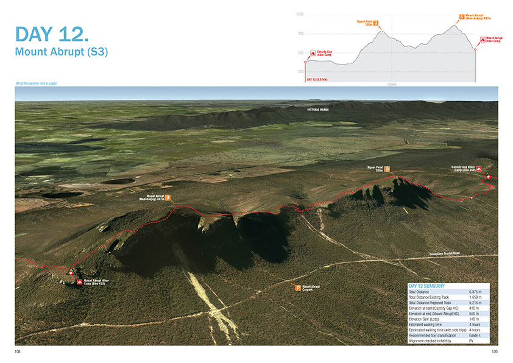Click Mount Abrupt Hiker Camp icon in elevation profile
This screenshot has width=513, height=363.
click(x=482, y=39)
